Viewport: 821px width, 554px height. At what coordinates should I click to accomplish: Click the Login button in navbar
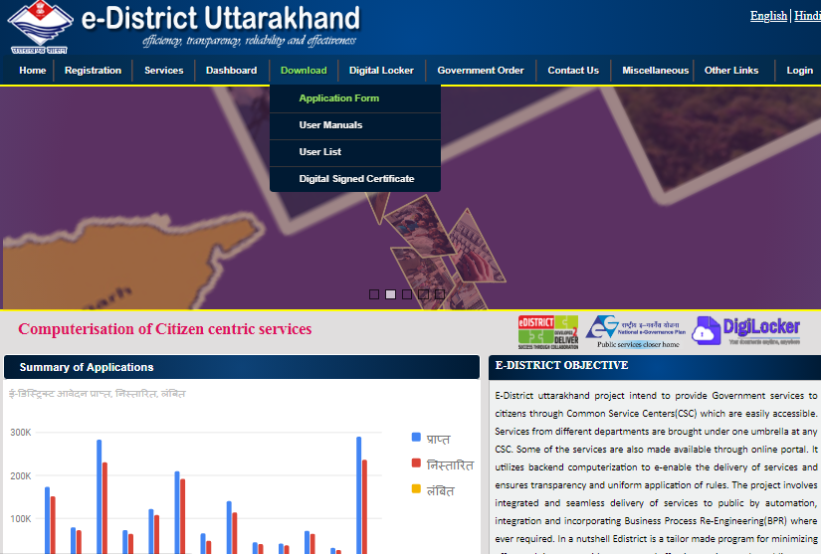pos(799,71)
